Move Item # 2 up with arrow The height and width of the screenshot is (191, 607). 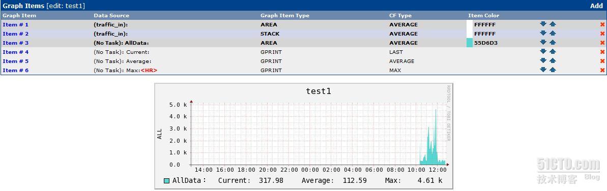point(553,33)
